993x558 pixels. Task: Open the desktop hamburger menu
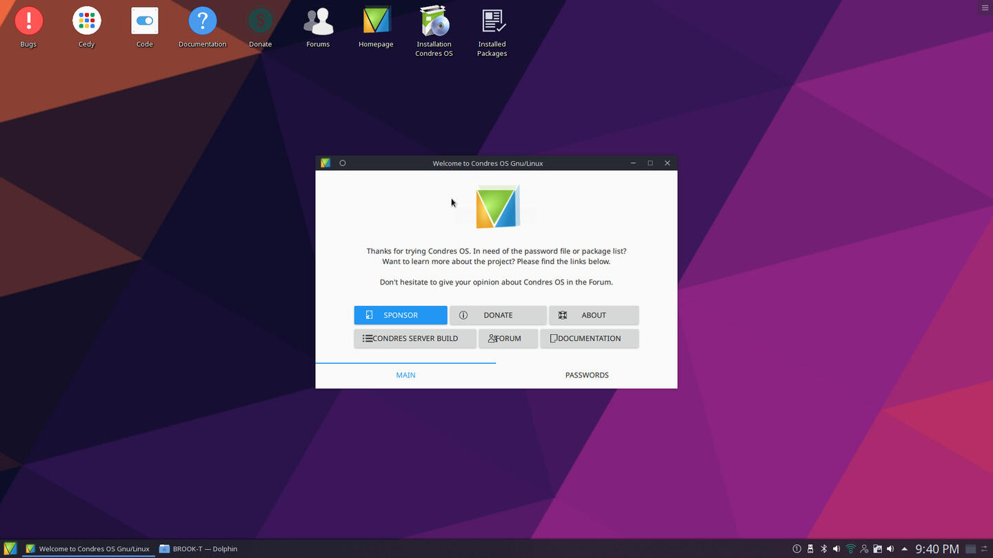tap(985, 8)
